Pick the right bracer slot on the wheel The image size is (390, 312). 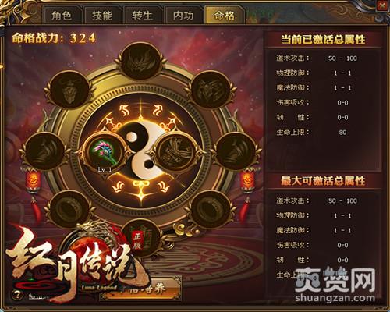(x=236, y=151)
